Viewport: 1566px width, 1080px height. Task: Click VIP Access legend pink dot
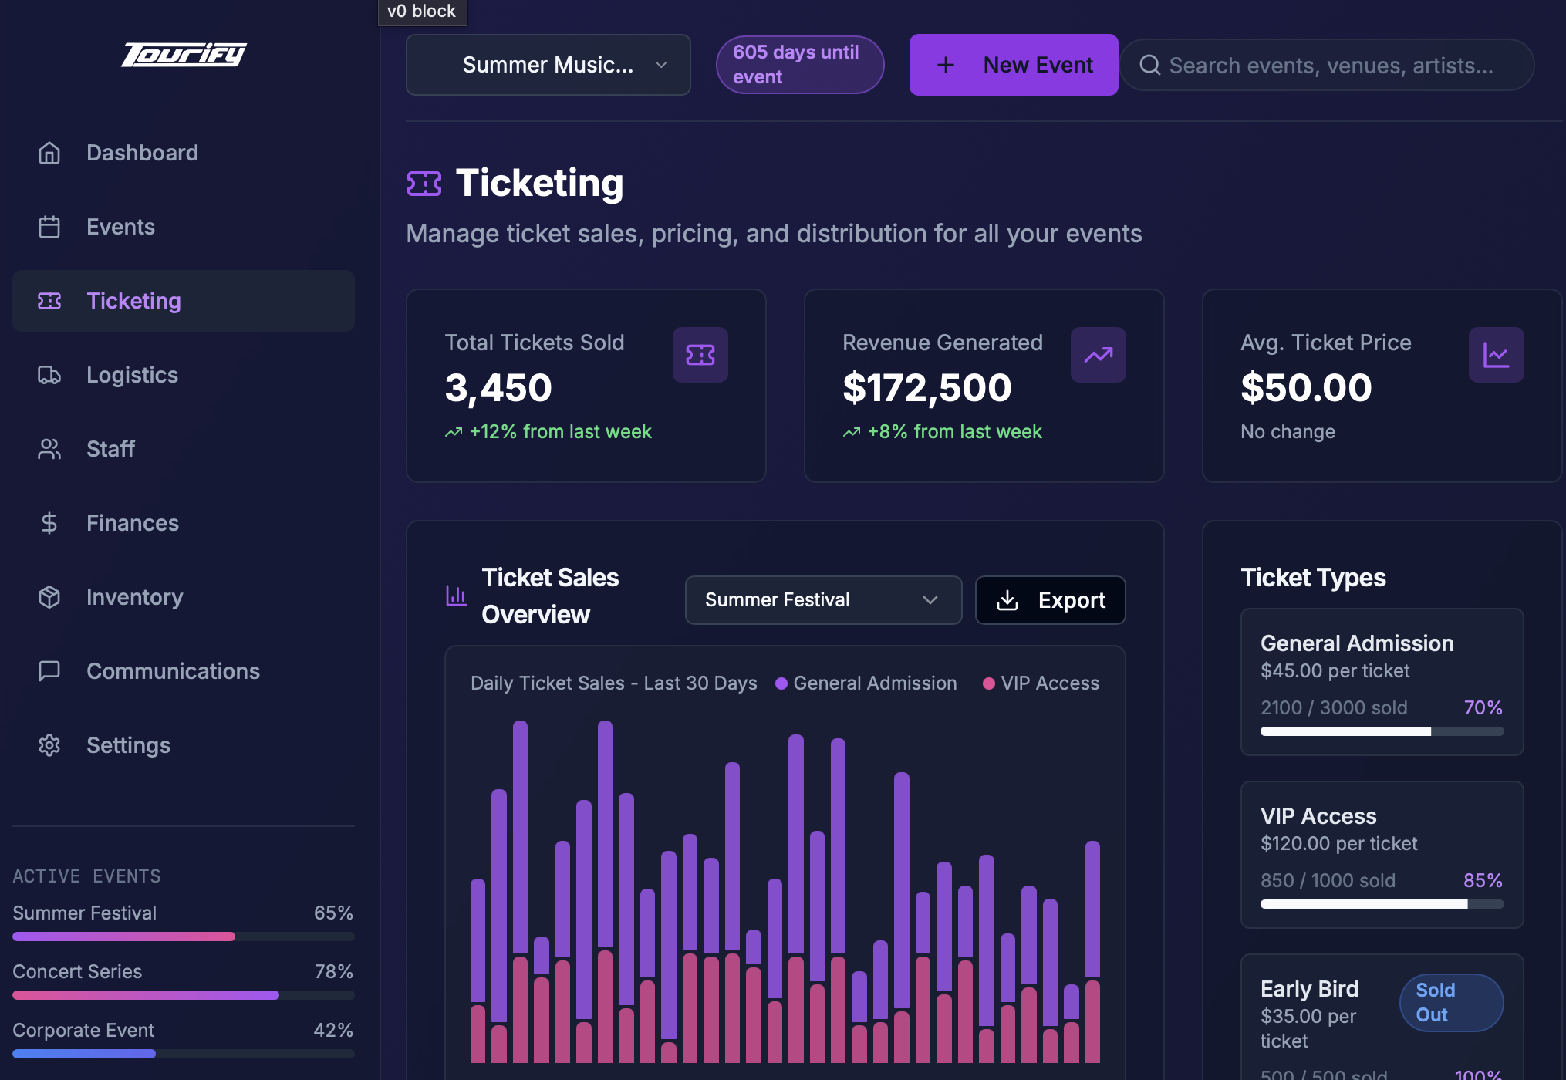click(989, 683)
